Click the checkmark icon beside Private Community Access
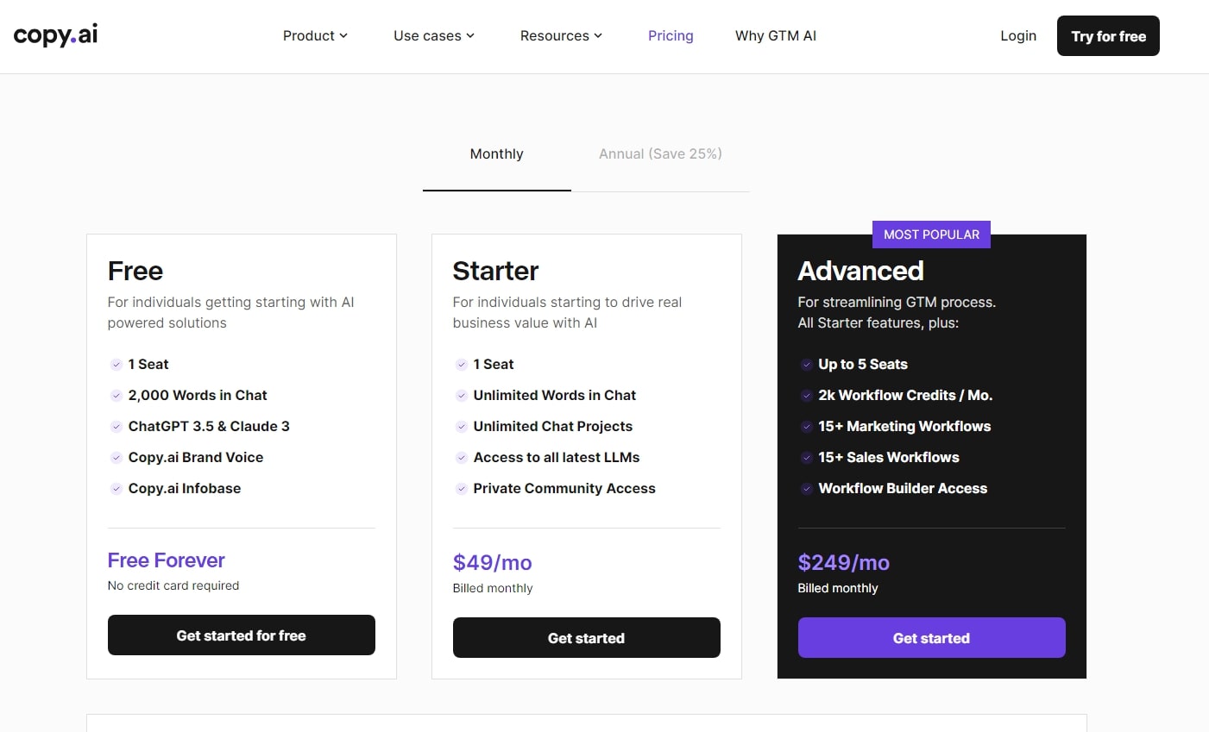The height and width of the screenshot is (732, 1209). (x=462, y=489)
